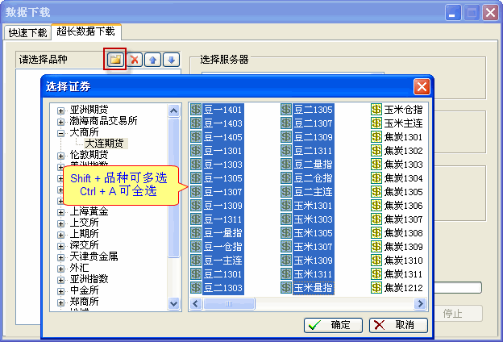Select the 玉米仓指 item icon
The height and width of the screenshot is (342, 503).
point(376,110)
